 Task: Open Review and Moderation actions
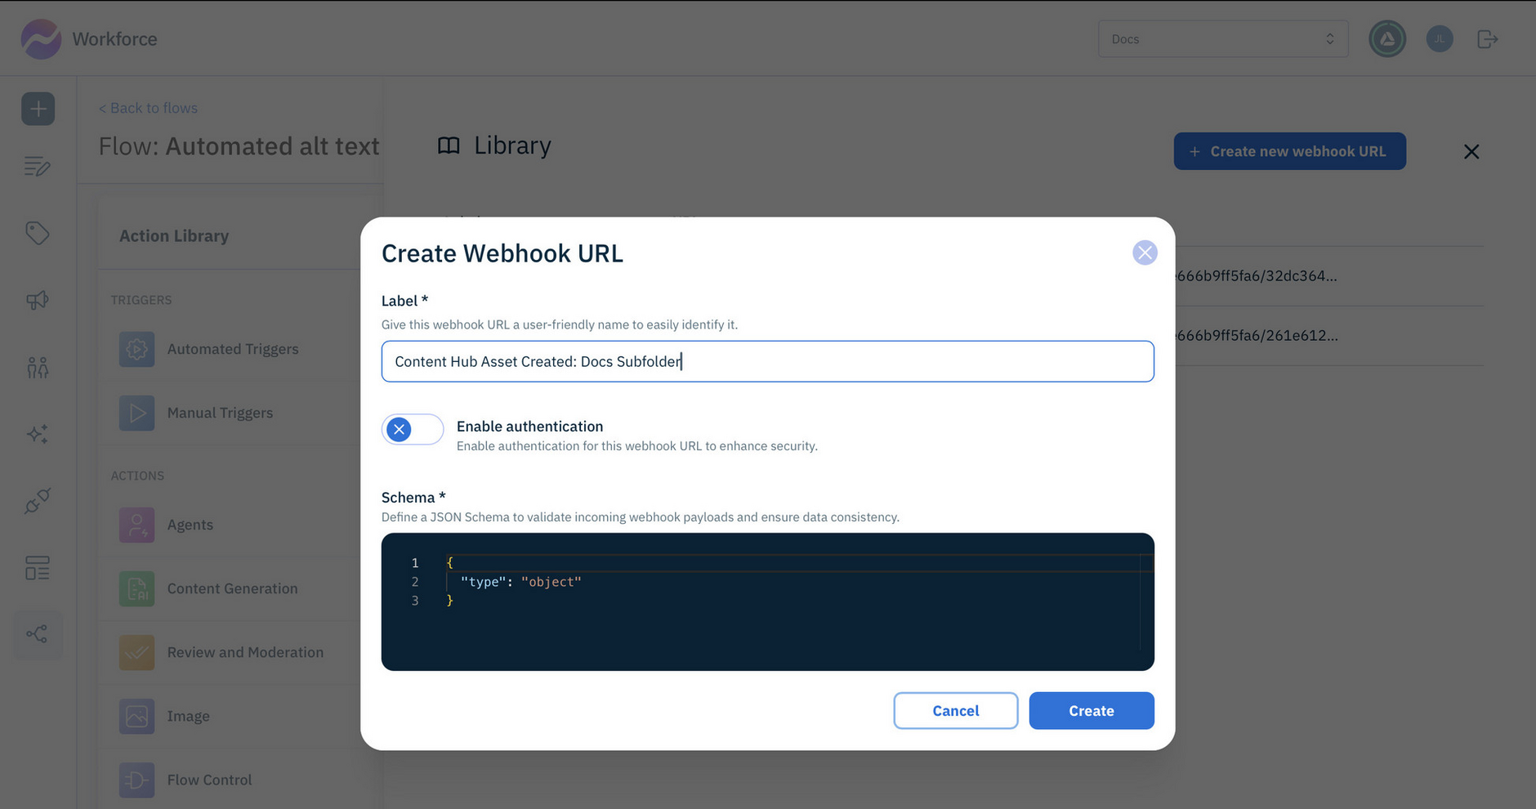[245, 652]
